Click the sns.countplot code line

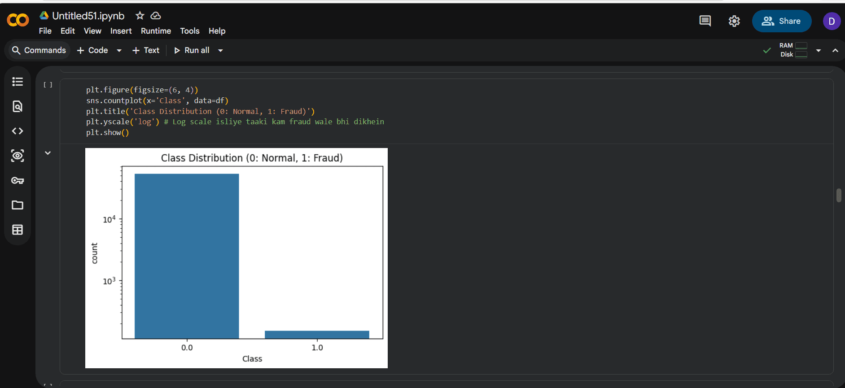click(158, 100)
